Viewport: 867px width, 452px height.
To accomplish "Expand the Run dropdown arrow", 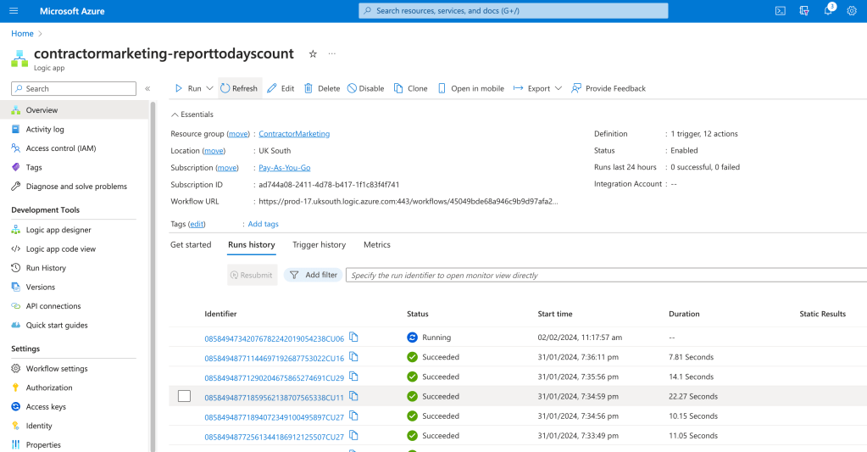I will click(x=209, y=88).
